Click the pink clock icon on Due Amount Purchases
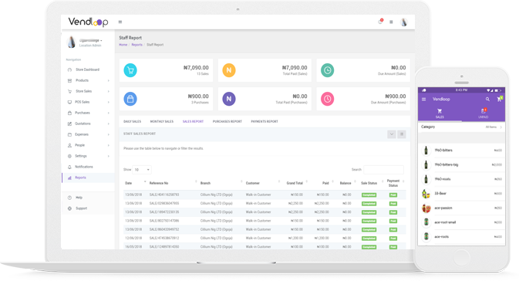Screen dimensions: 519x281 click(x=327, y=99)
